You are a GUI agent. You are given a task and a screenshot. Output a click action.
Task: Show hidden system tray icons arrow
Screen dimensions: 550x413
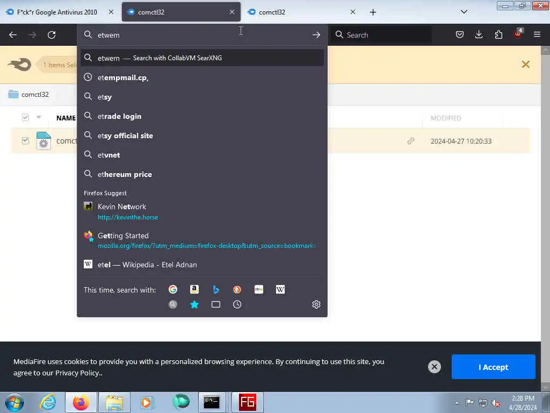tap(457, 403)
